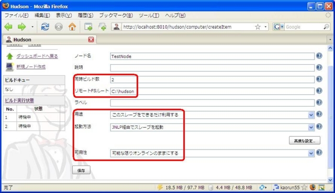Open the ファイル menu
Screen dimensions: 335x193
pos(16,15)
